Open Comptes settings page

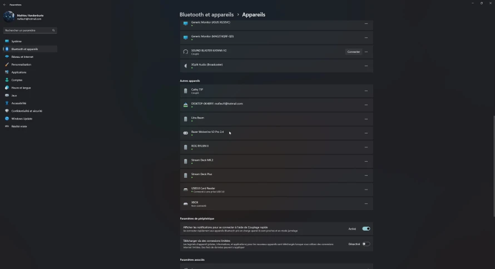30,80
